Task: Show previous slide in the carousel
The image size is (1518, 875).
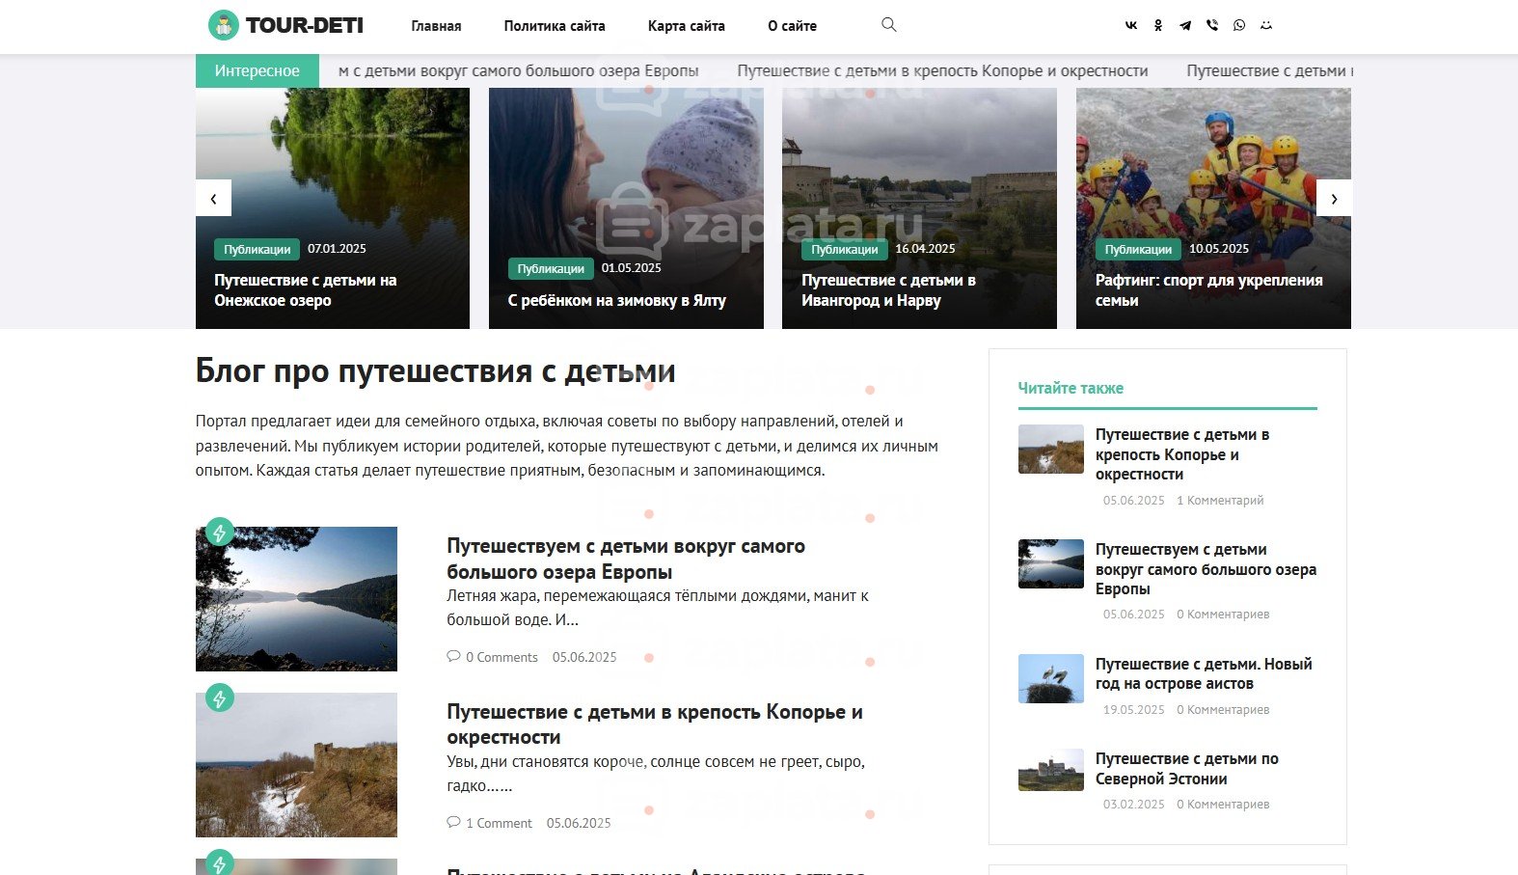Action: point(213,198)
